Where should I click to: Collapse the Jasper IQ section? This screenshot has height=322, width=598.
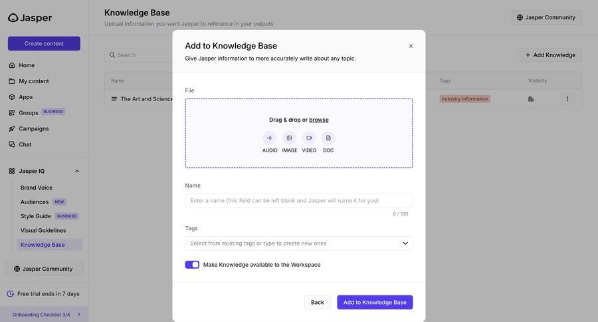pyautogui.click(x=77, y=171)
